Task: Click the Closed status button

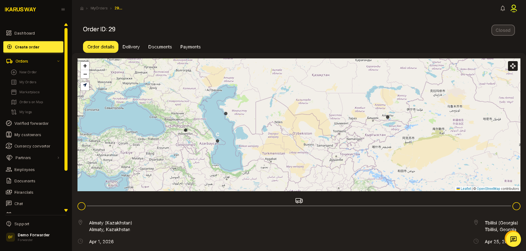Action: (503, 30)
